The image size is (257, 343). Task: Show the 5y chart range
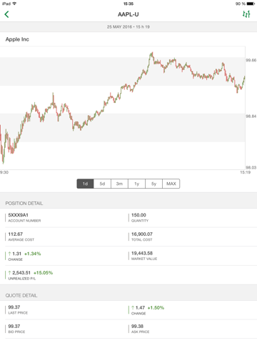point(153,184)
